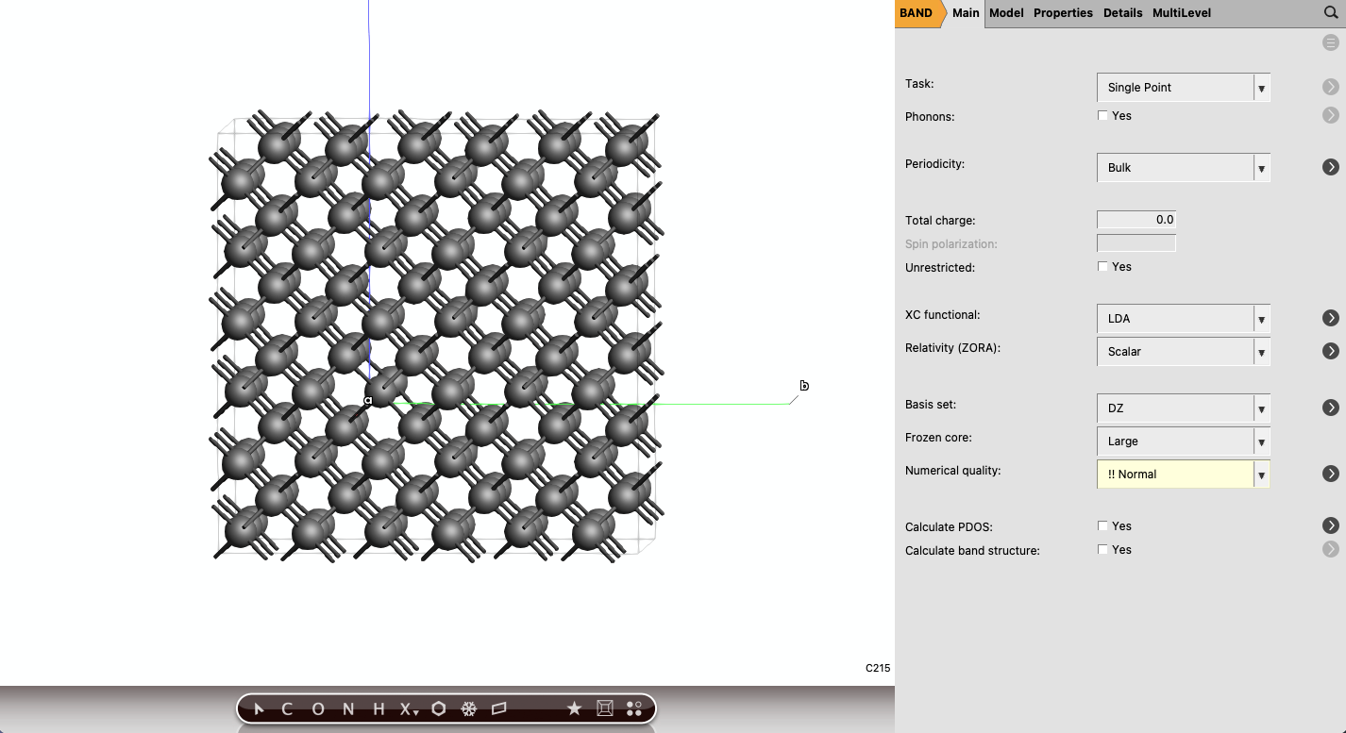The height and width of the screenshot is (733, 1346).
Task: Change the XC functional dropdown
Action: (x=1261, y=319)
